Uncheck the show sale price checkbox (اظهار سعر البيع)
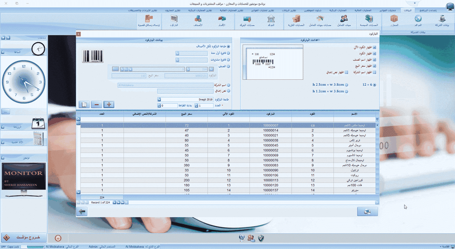 pyautogui.click(x=375, y=66)
